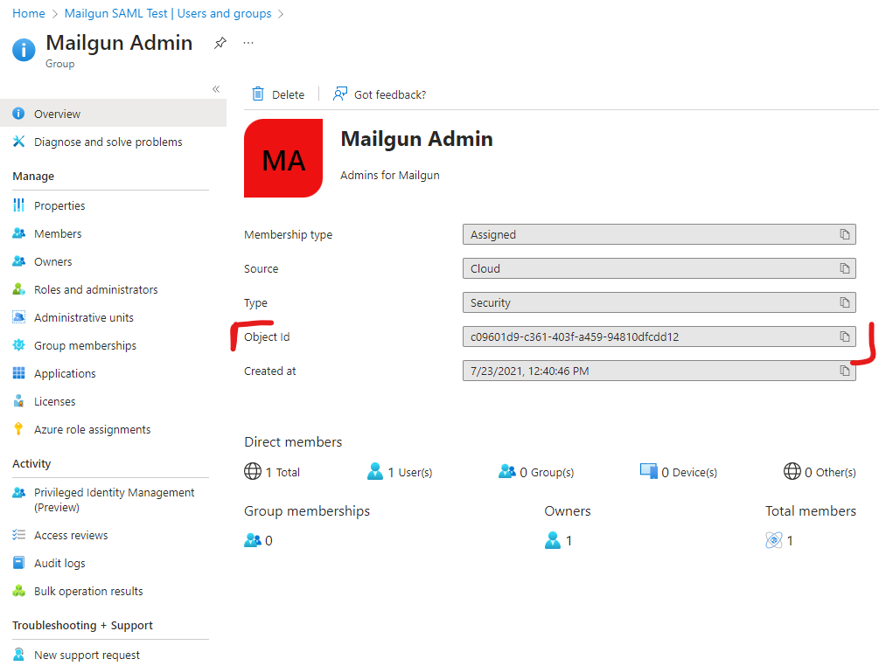
Task: Click the Type field showing Security
Action: 659,302
